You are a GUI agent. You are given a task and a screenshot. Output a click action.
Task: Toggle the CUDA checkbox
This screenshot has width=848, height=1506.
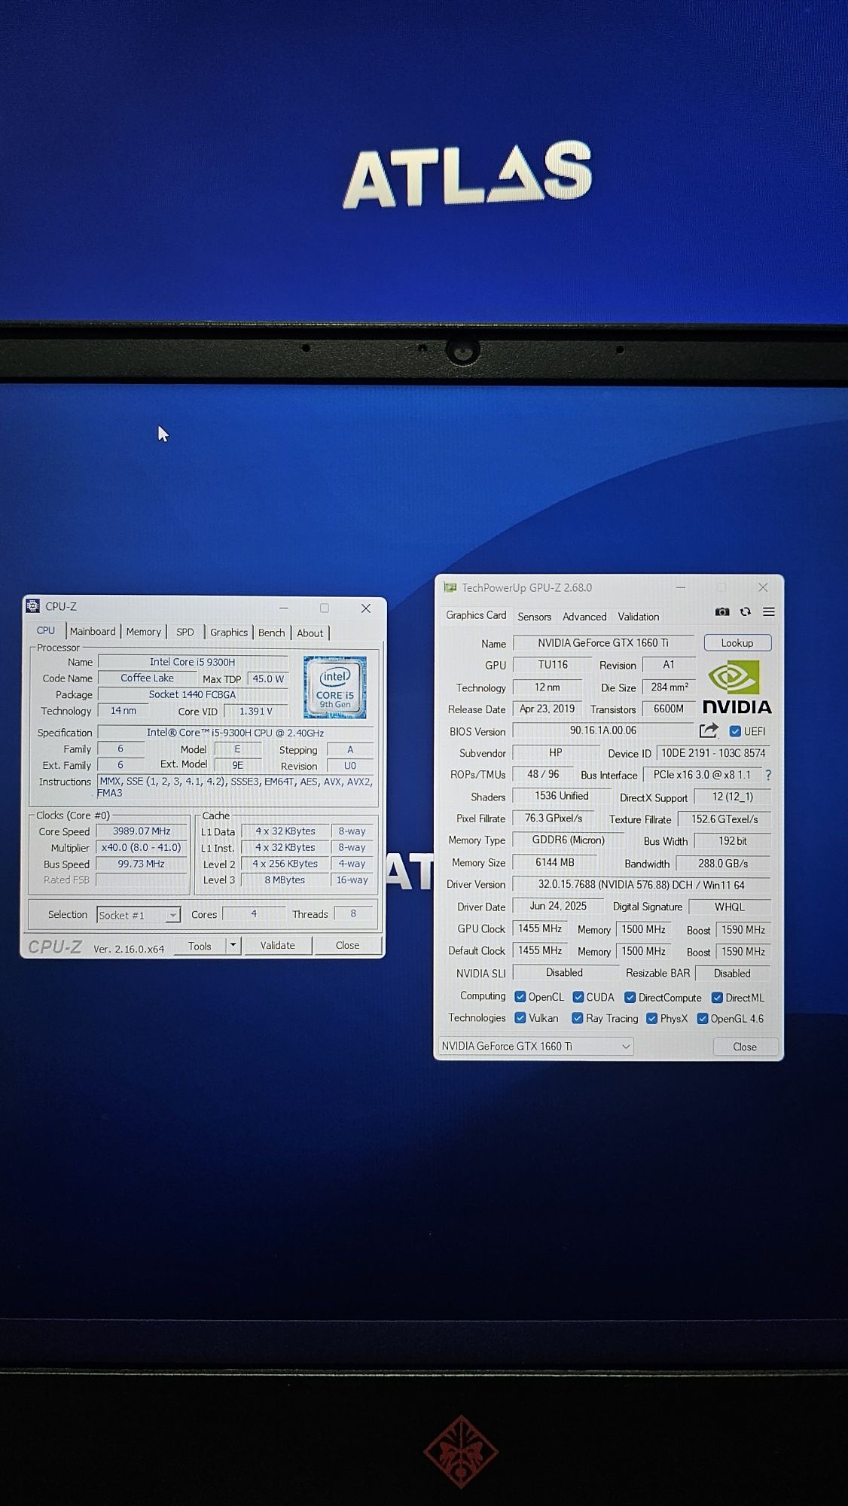578,997
